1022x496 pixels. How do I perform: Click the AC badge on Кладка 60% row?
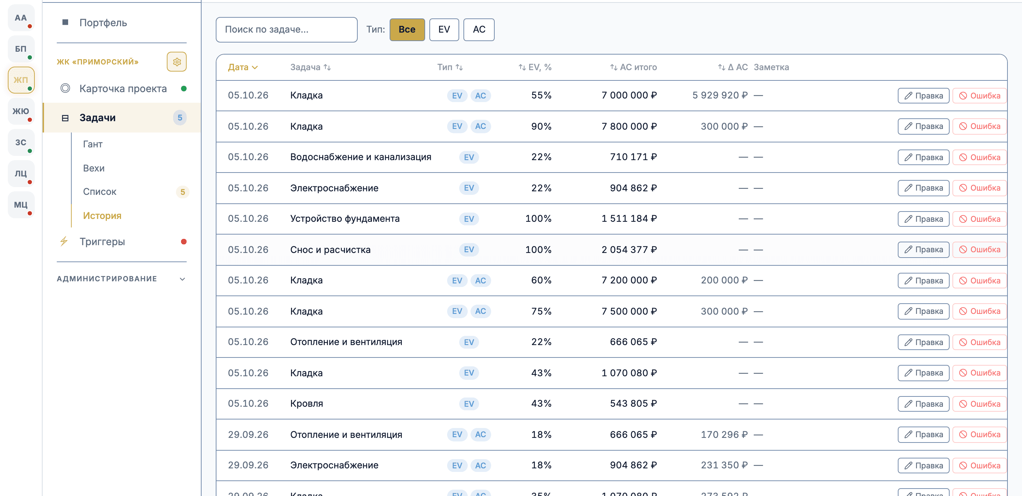click(480, 281)
